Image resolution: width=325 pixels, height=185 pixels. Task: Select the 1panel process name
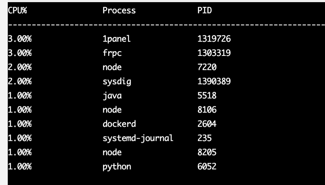pos(116,39)
